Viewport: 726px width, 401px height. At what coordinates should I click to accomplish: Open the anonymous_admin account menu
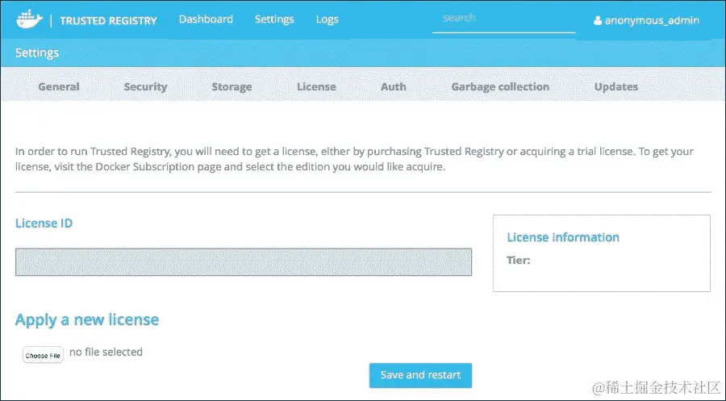coord(646,20)
